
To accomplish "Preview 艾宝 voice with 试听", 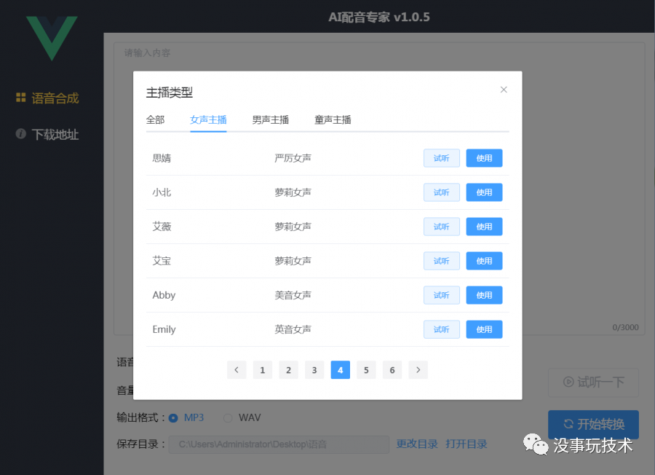I will (442, 261).
